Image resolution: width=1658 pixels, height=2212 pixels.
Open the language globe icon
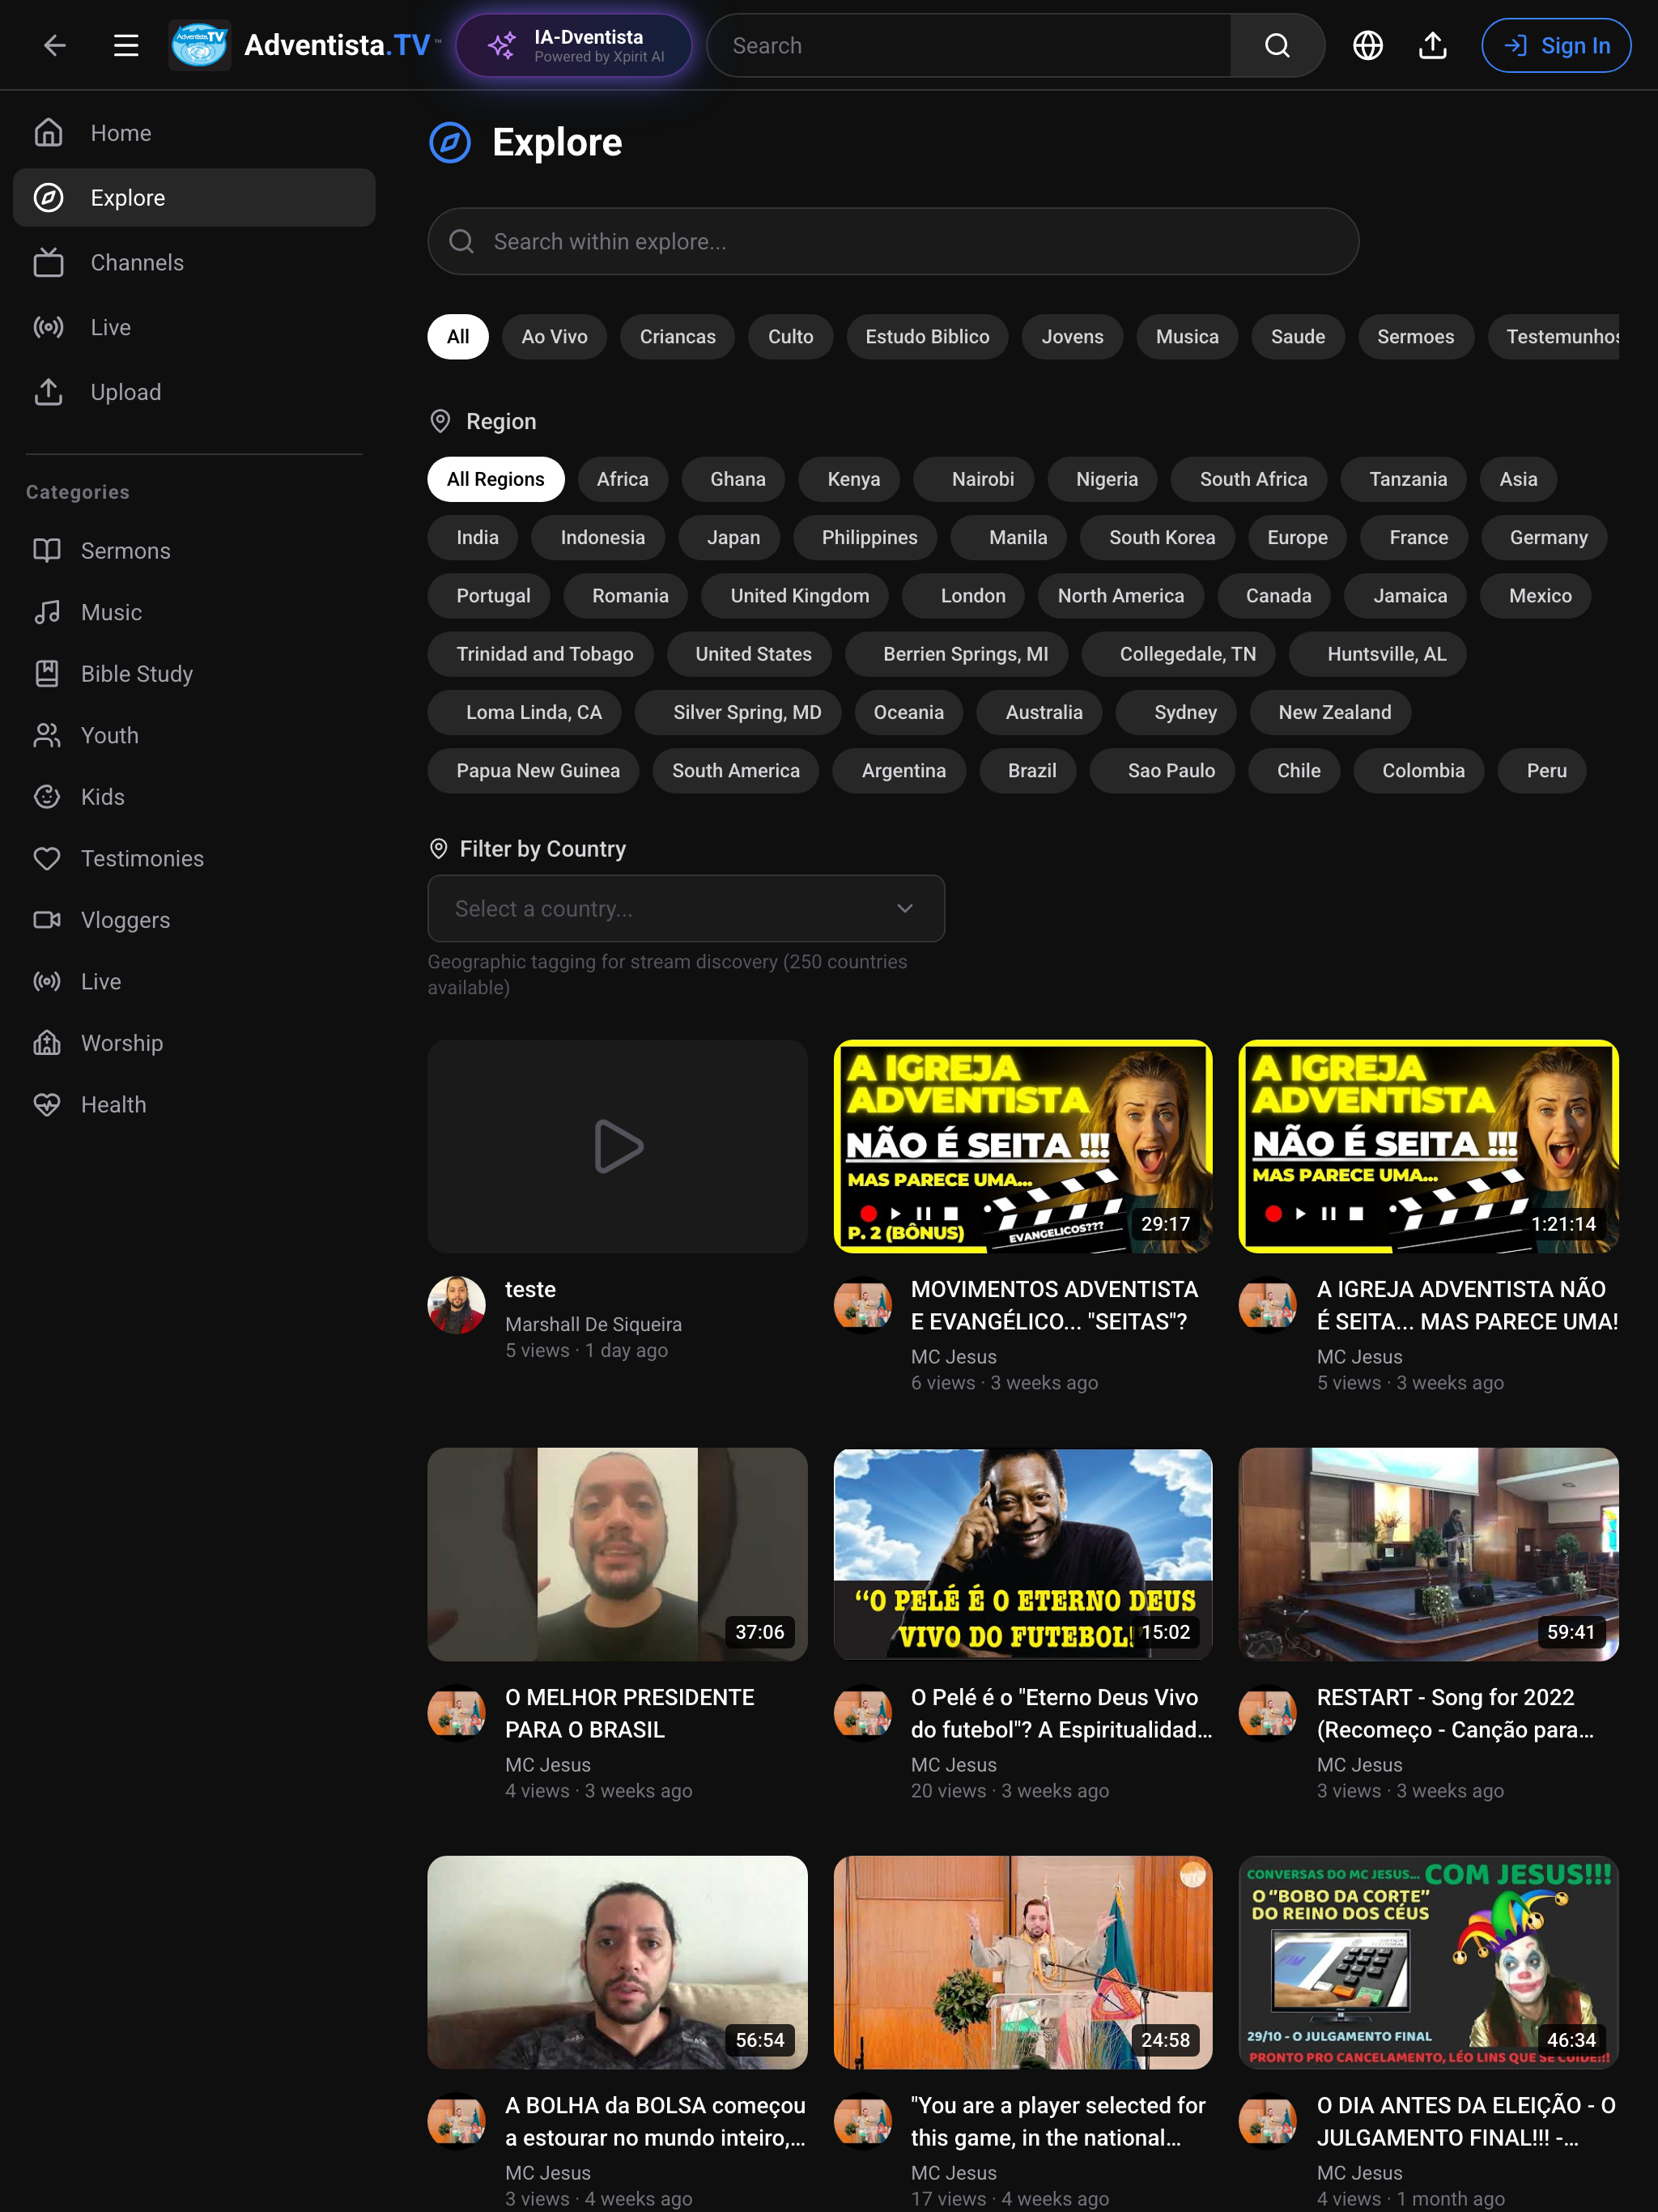1367,45
